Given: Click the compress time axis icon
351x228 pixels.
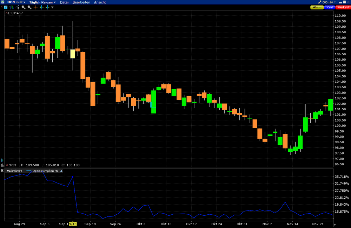Looking at the screenshot, I should 47,7.
